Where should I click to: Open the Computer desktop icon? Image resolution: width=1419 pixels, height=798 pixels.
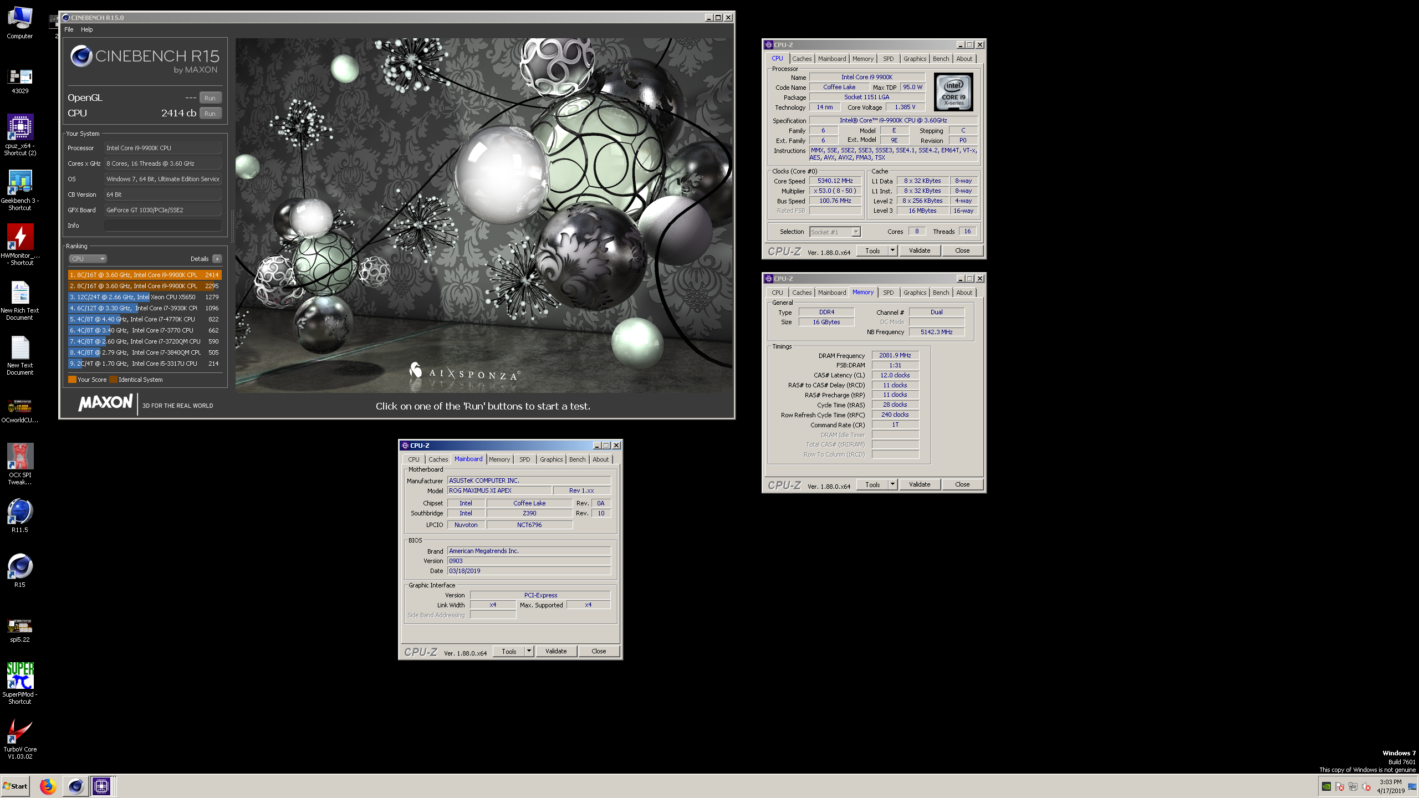coord(20,22)
